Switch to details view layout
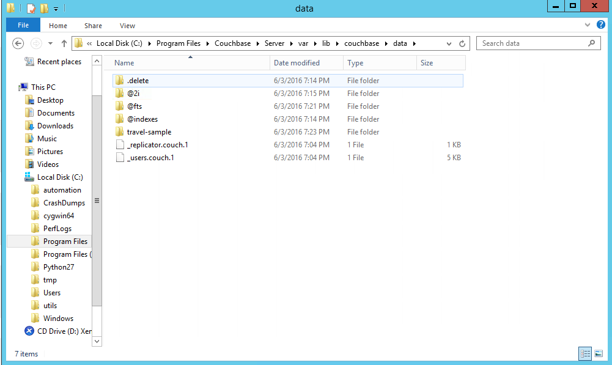Viewport: 612px width, 365px height. coord(585,353)
